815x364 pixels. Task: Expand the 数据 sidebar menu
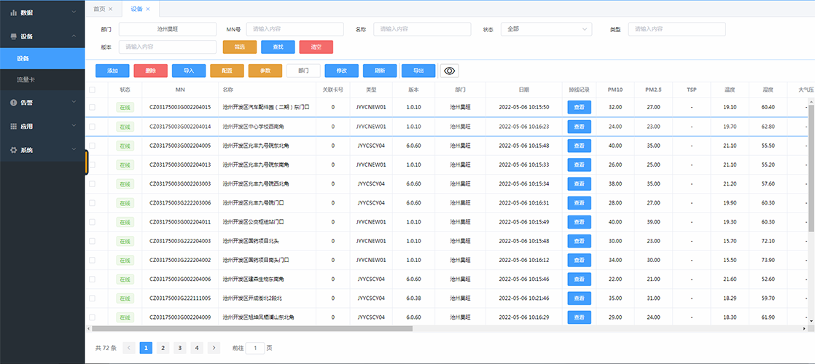click(42, 13)
